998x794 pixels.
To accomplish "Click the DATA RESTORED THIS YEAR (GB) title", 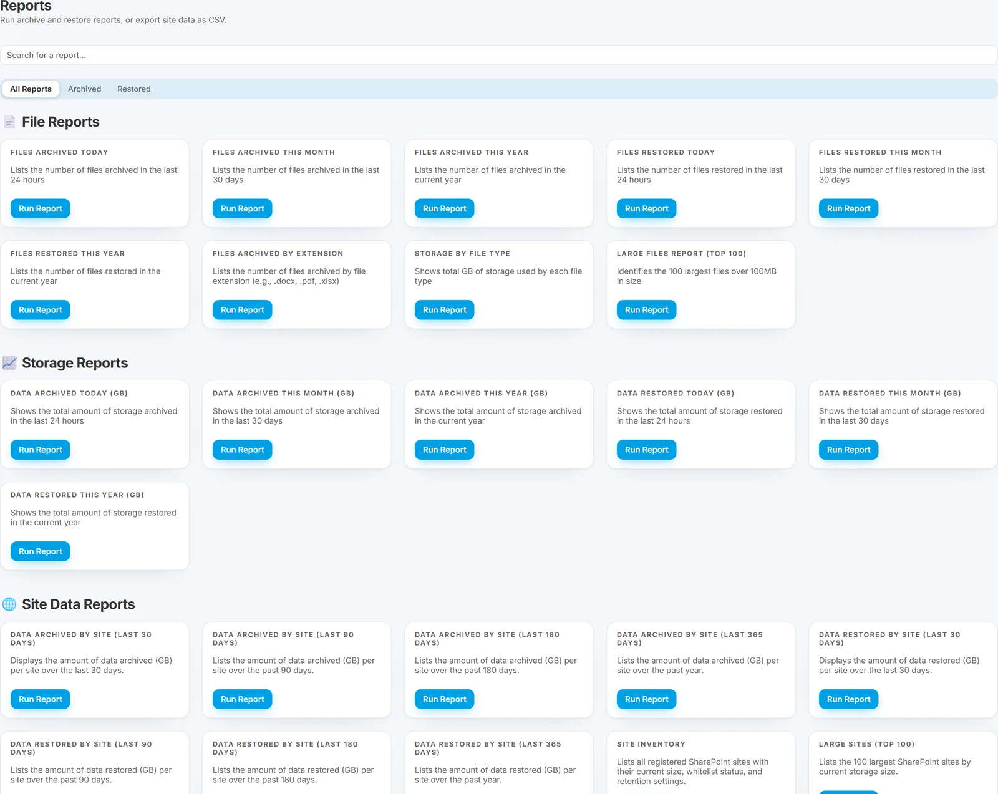I will [77, 495].
